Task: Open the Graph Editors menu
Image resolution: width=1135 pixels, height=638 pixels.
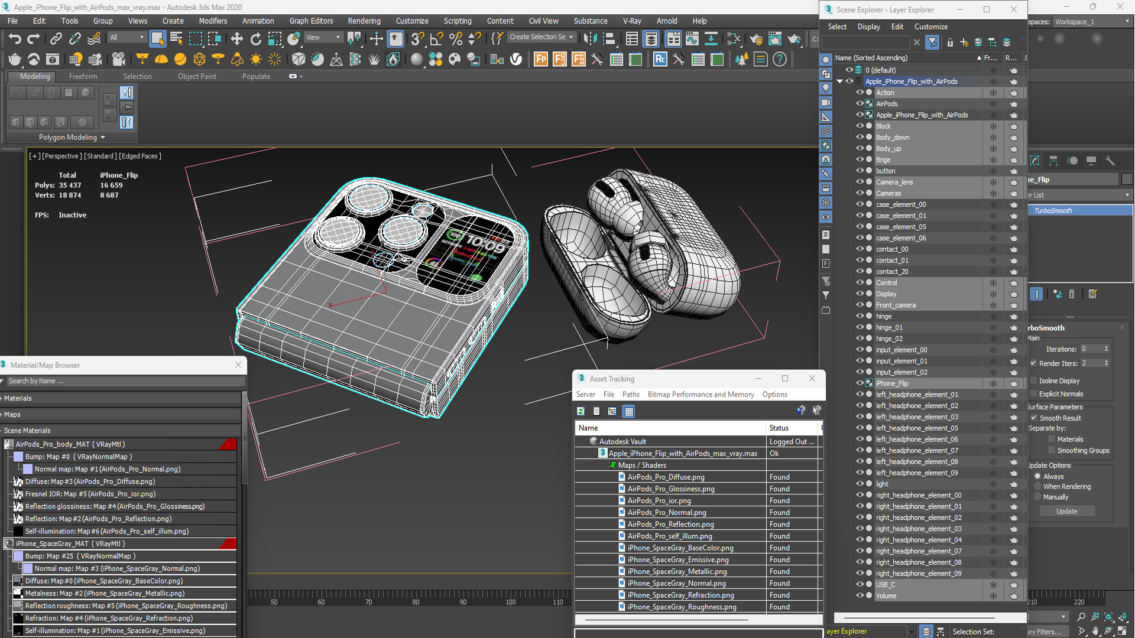Action: point(311,21)
